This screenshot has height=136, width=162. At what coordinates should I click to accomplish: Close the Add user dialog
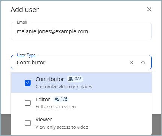click(x=149, y=9)
